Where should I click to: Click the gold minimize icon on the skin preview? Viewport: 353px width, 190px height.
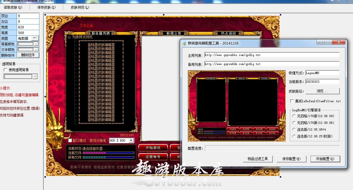[x=269, y=20]
